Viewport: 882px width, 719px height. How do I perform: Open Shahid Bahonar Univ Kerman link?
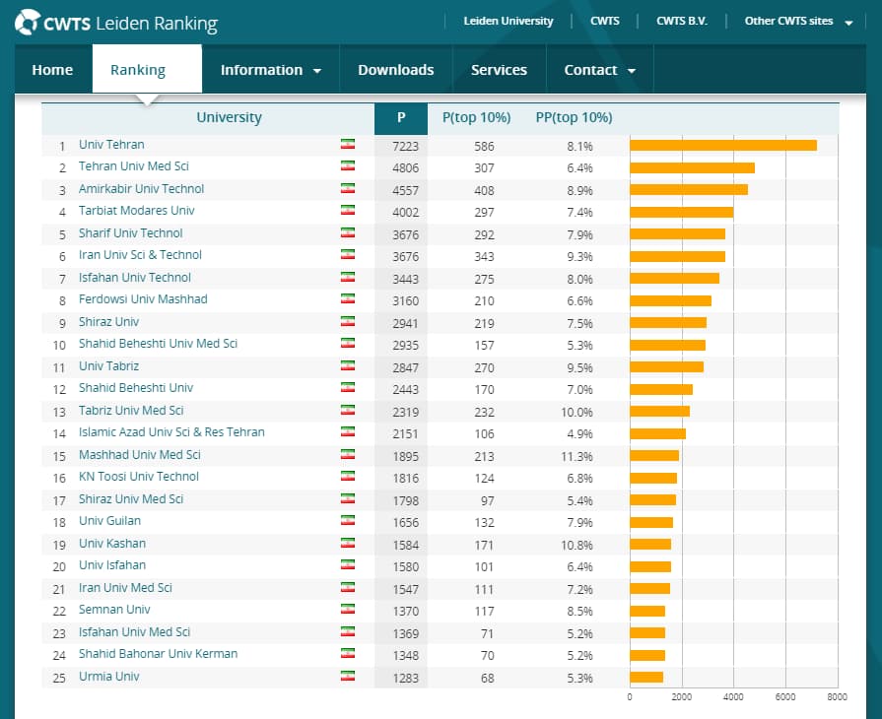click(158, 653)
